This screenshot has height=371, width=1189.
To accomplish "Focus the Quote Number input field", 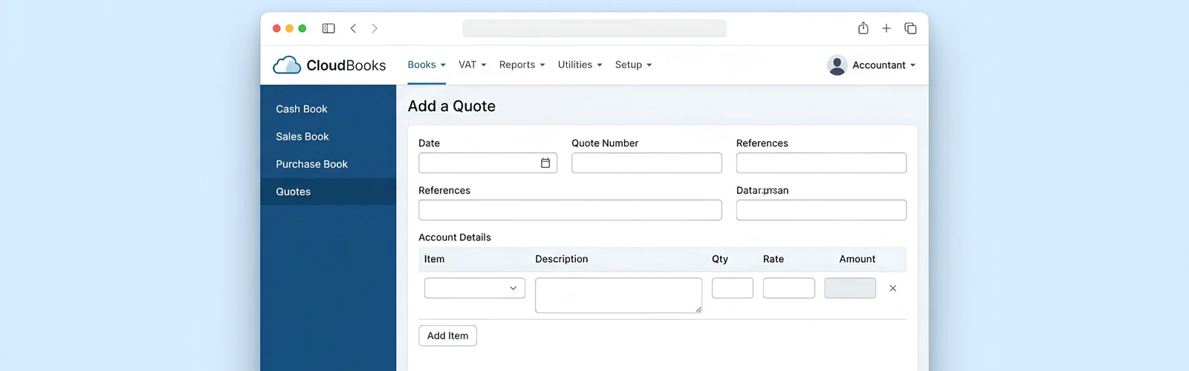I will [x=647, y=163].
